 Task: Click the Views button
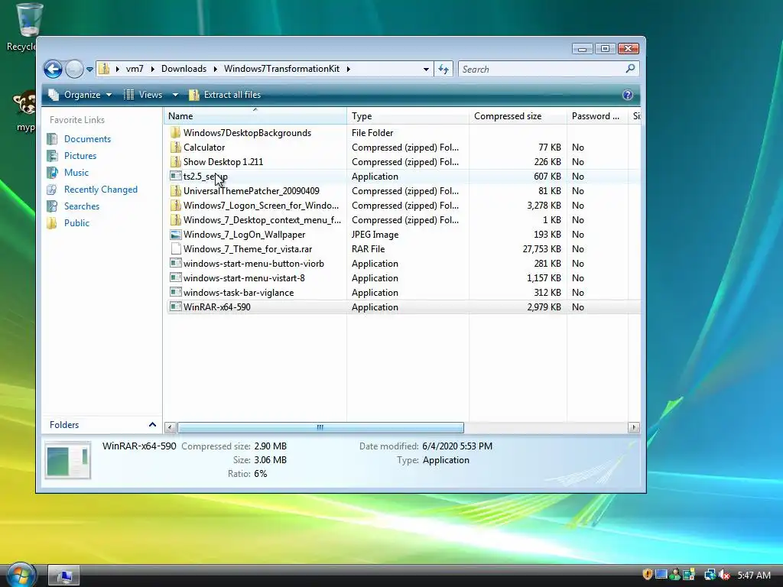[x=143, y=95]
